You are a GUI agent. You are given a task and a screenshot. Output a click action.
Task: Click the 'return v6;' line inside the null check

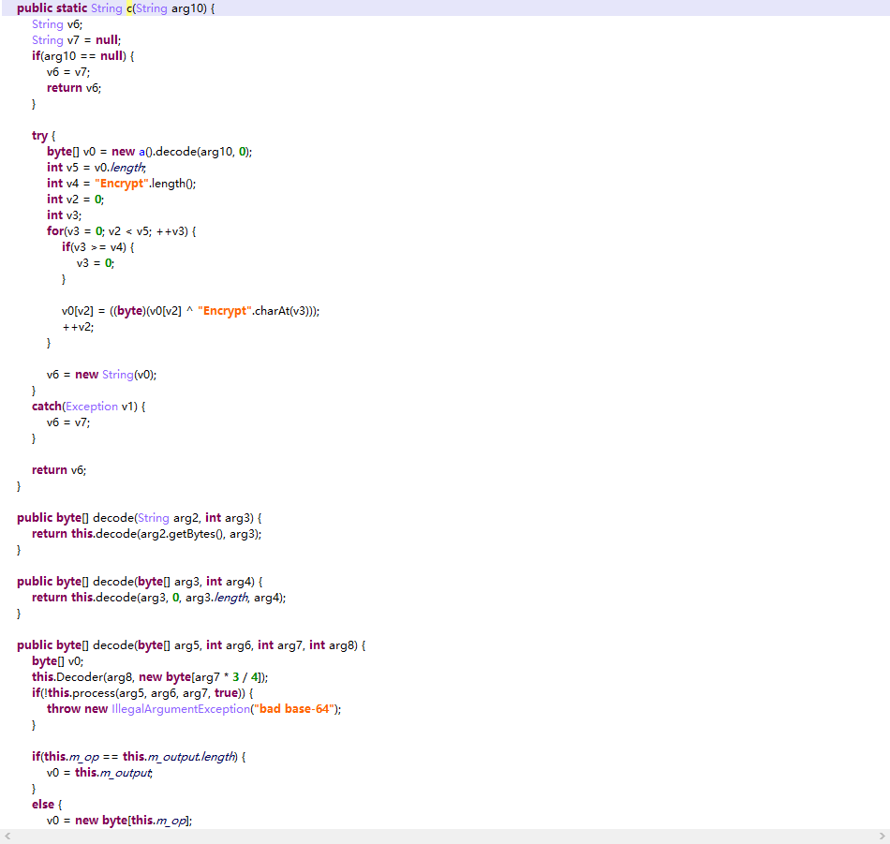coord(74,88)
